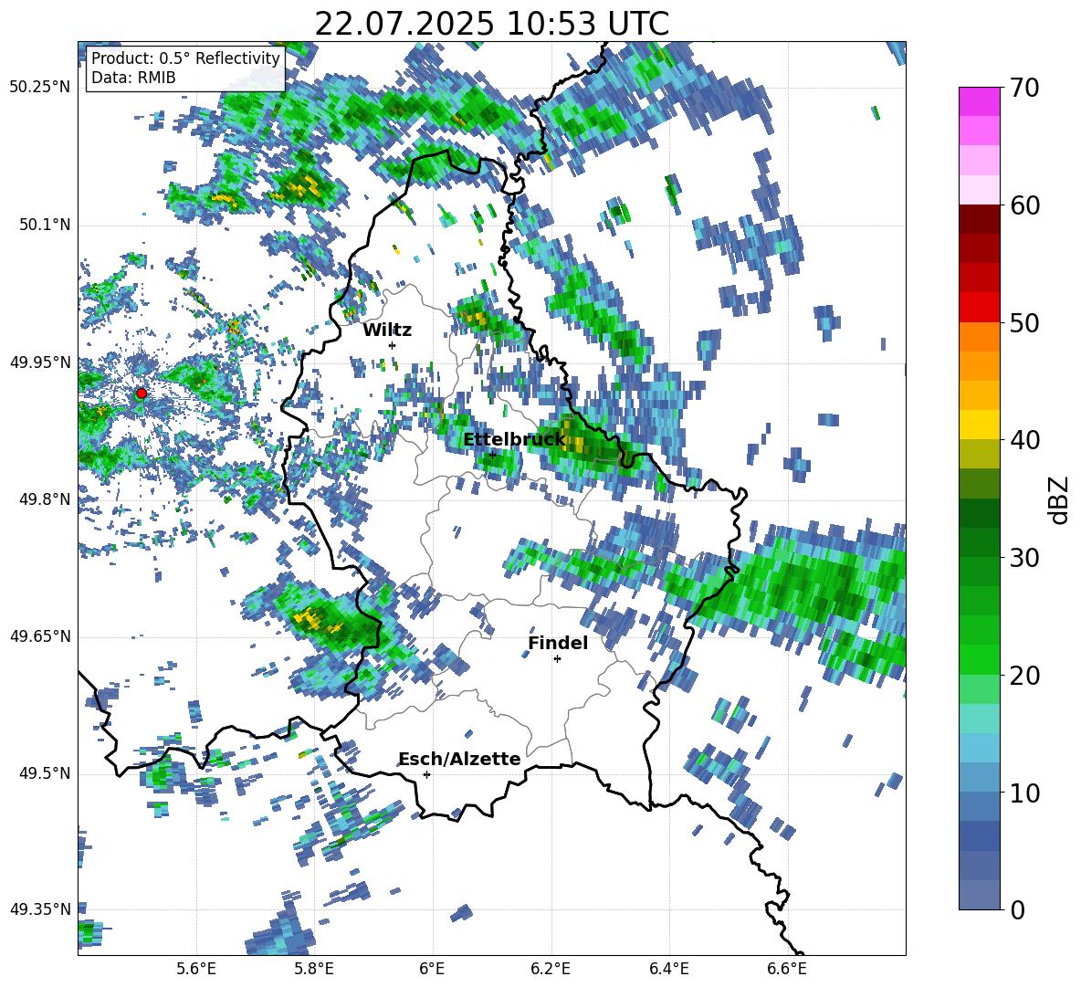Click the 49.35°N latitude label
Viewport: 1081px width, 987px height.
point(40,909)
